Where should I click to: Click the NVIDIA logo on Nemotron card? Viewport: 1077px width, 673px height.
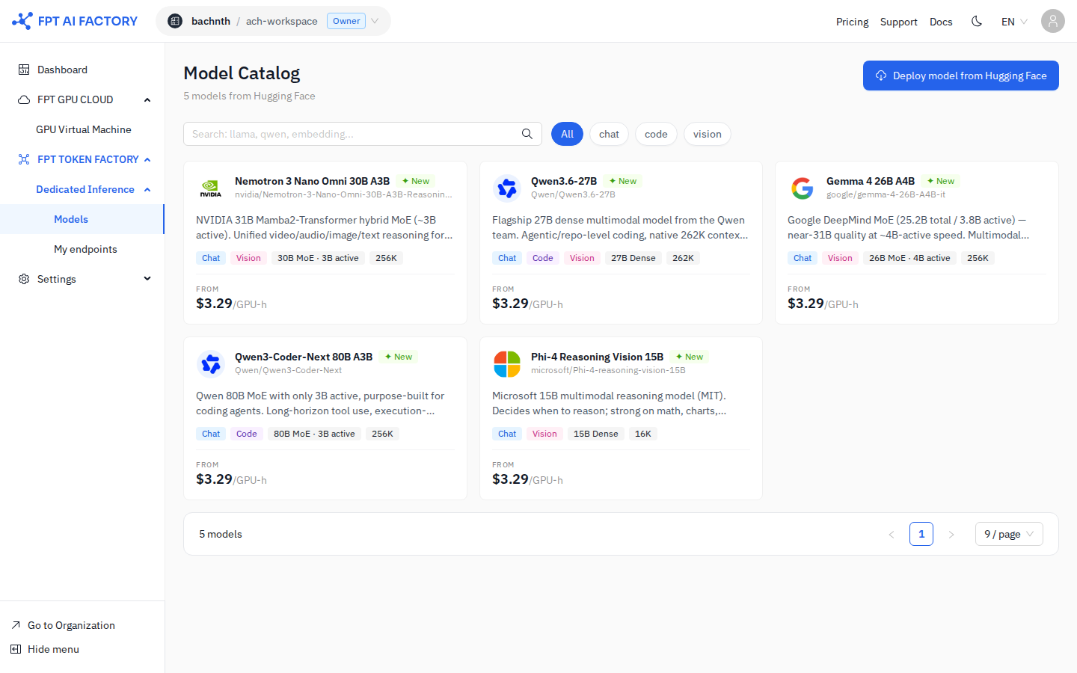[211, 188]
